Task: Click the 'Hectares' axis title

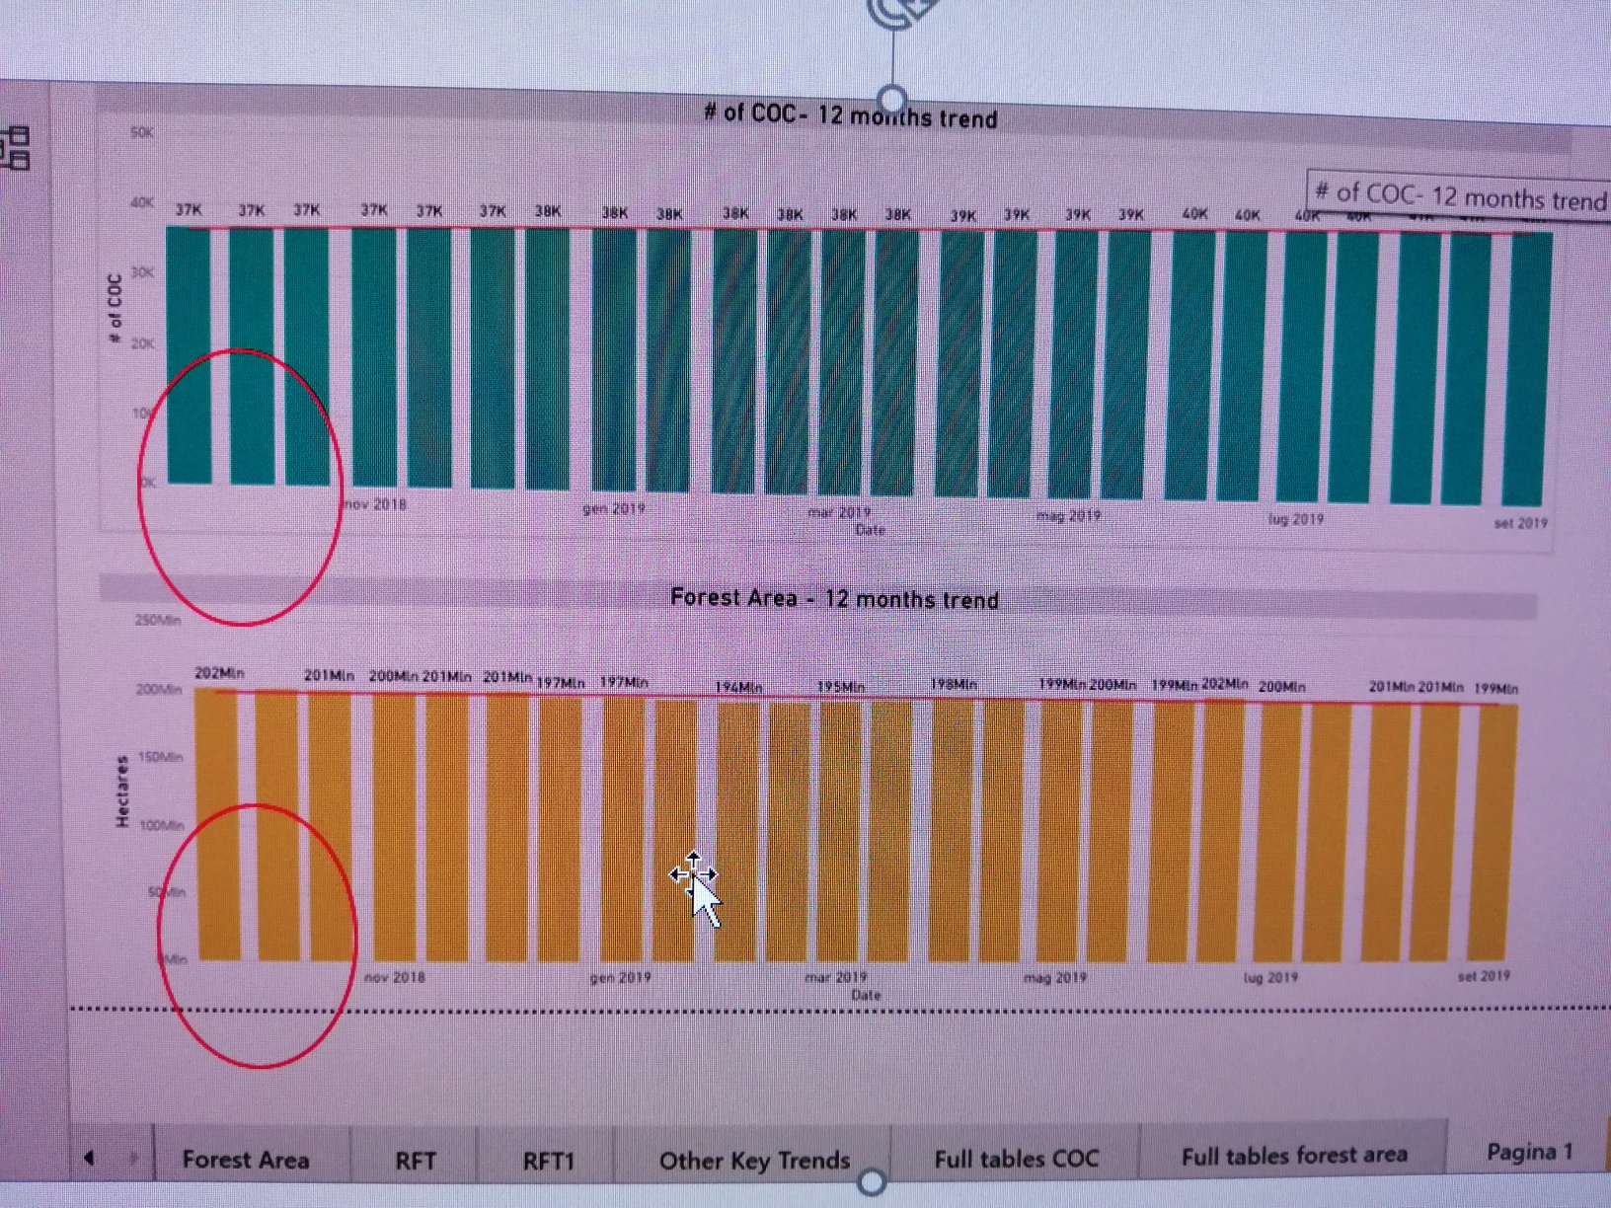Action: [122, 791]
